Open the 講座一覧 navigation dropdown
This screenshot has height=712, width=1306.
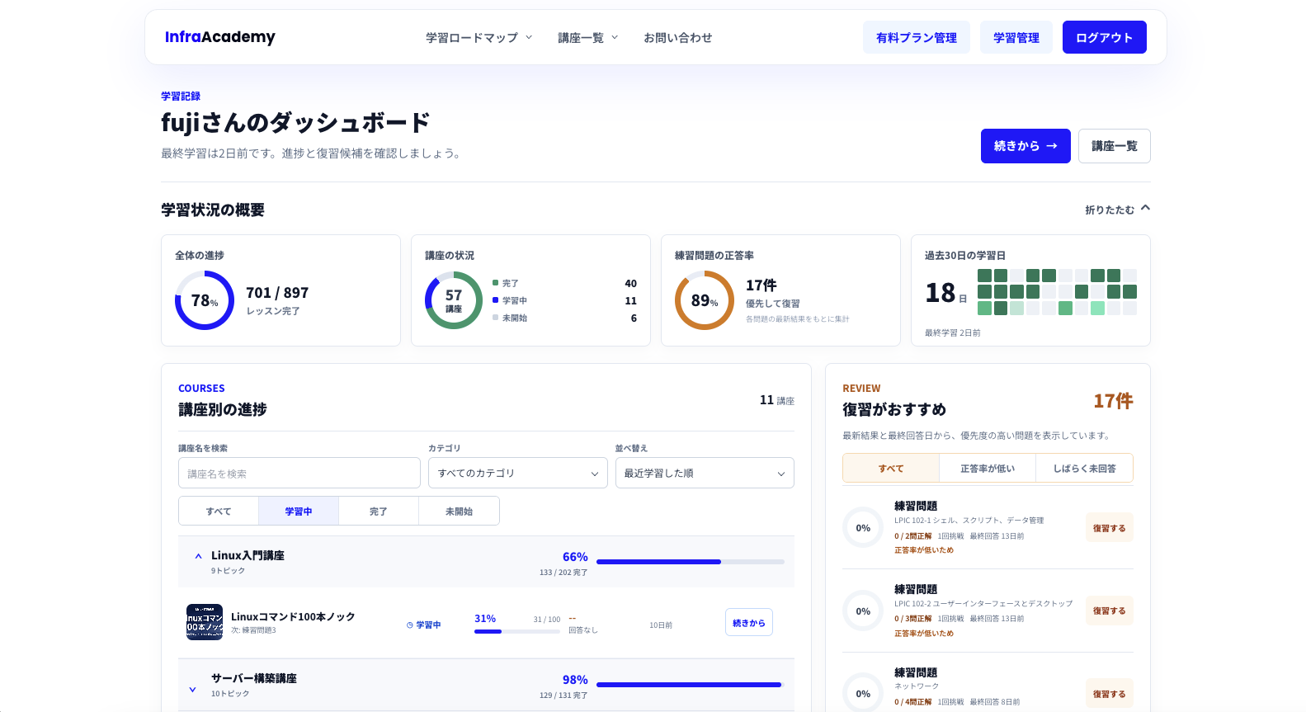588,38
